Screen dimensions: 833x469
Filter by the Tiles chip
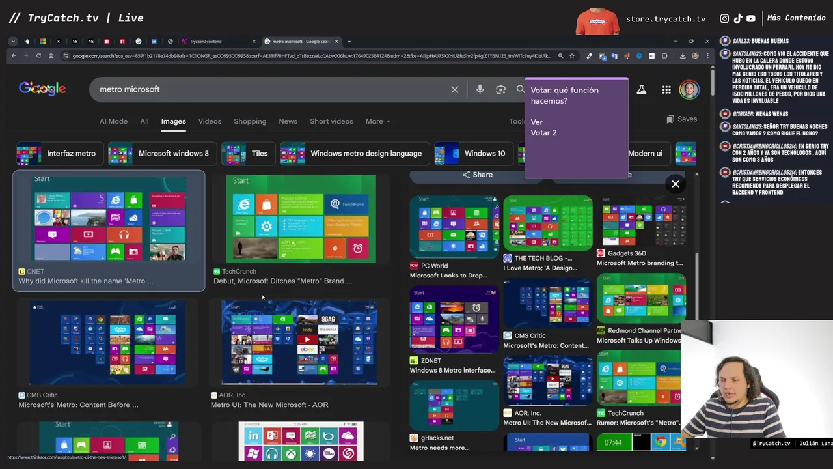coord(248,154)
